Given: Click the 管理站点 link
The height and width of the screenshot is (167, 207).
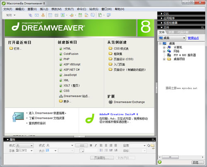Looking at the screenshot, I should click(x=193, y=38).
